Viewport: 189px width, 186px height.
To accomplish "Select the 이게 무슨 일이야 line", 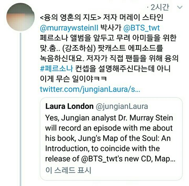I will (x=73, y=79).
